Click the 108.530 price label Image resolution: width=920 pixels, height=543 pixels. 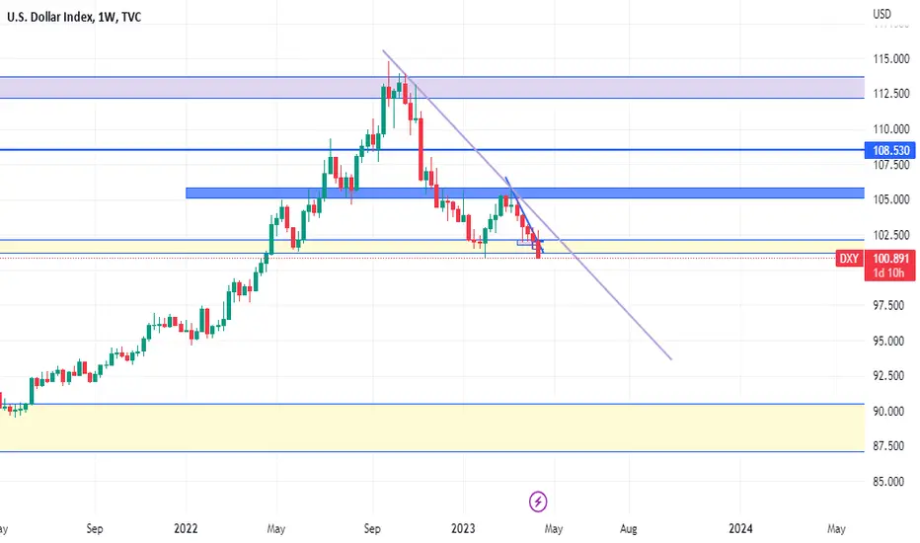[x=890, y=150]
